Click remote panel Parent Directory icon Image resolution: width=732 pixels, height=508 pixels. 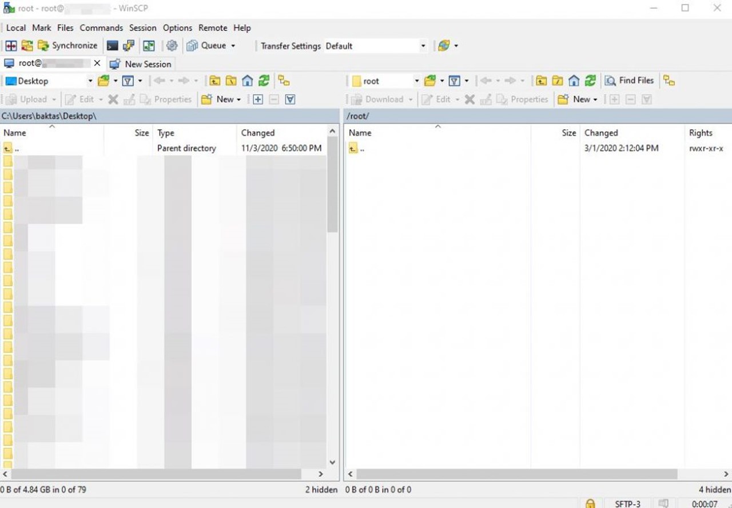(541, 81)
